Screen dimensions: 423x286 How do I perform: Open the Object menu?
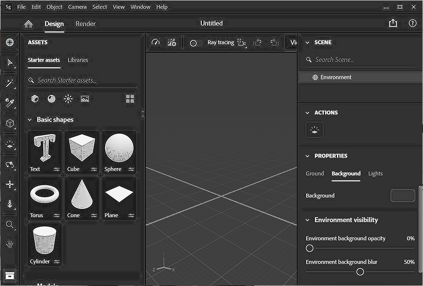tap(54, 7)
